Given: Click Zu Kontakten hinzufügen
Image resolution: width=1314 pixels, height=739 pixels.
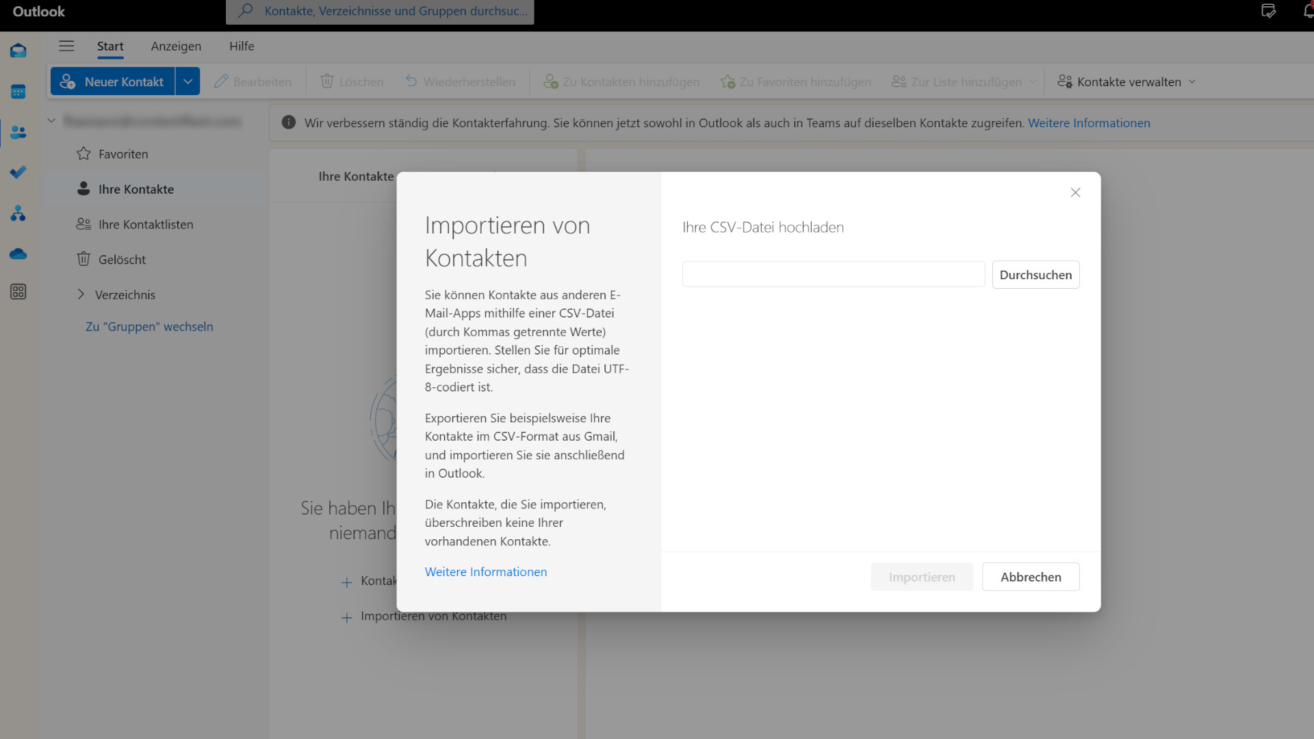Looking at the screenshot, I should [x=621, y=81].
